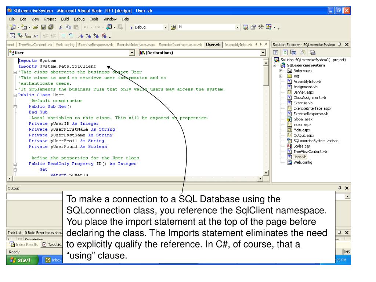The image size is (376, 282).
Task: Clear all bookmarks icon
Action: pyautogui.click(x=104, y=36)
